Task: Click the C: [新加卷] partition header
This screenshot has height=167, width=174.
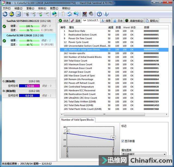Action: click(x=9, y=81)
